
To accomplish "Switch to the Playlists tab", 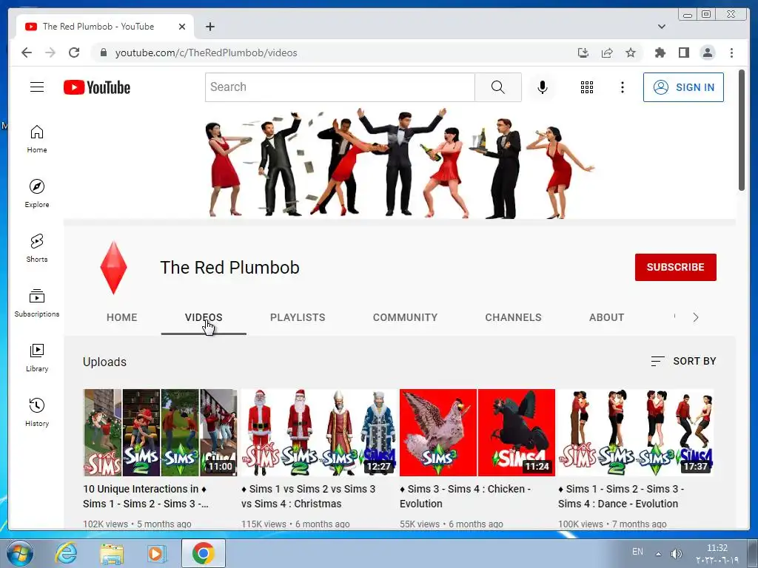I will pyautogui.click(x=298, y=317).
